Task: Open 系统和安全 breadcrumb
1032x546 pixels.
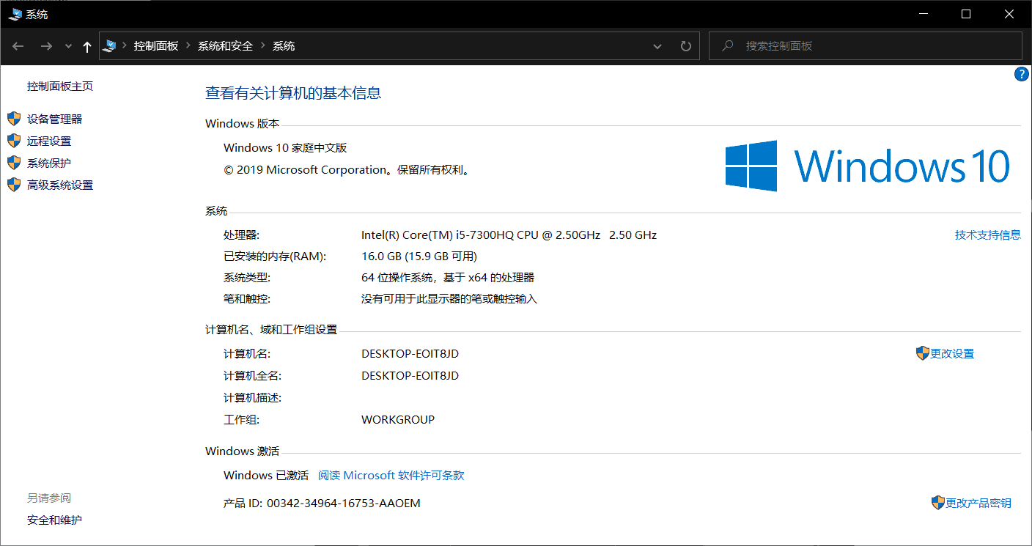Action: 225,46
